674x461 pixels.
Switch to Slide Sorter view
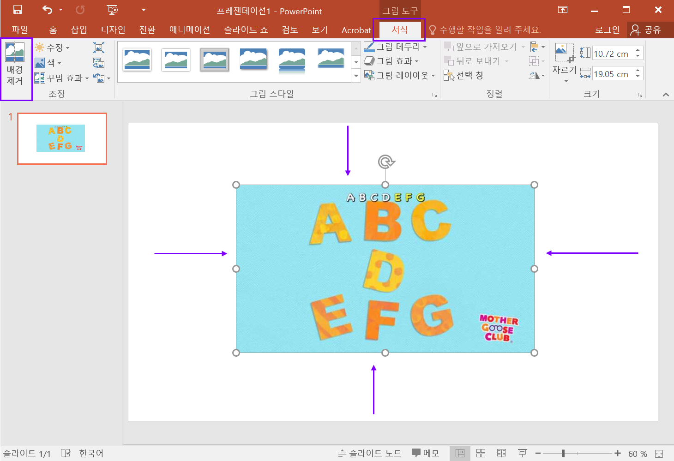coord(481,453)
